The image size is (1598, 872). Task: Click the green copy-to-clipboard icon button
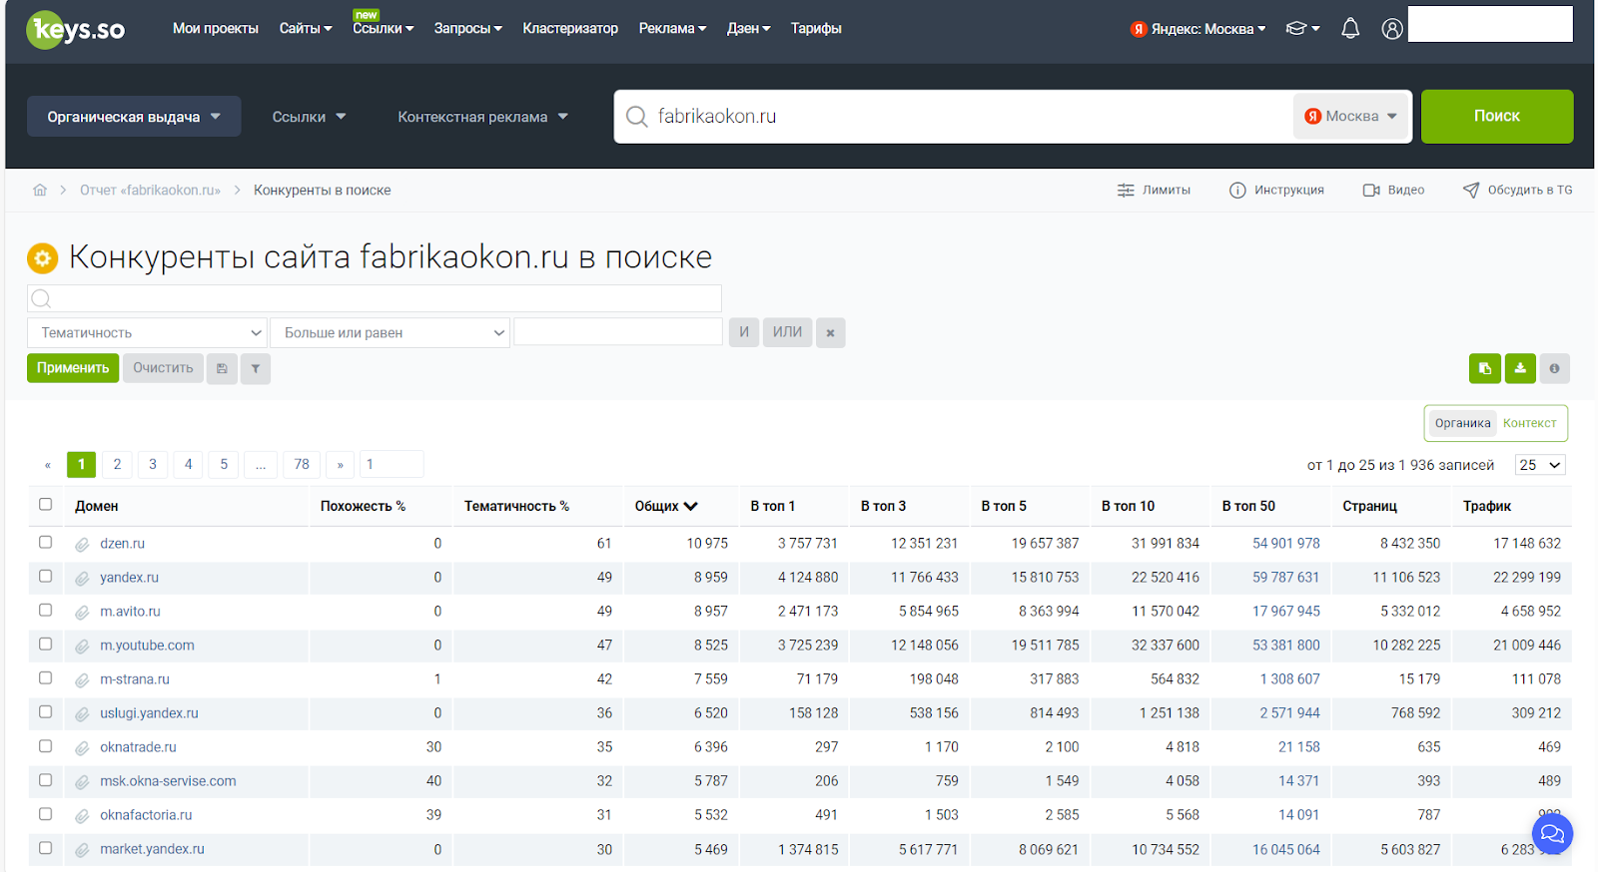[1485, 368]
